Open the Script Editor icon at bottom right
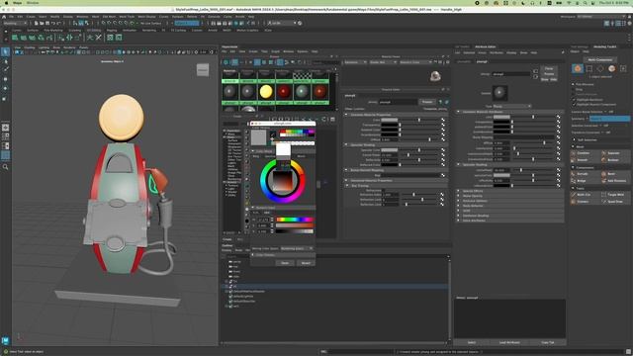This screenshot has width=633, height=356. (x=628, y=352)
